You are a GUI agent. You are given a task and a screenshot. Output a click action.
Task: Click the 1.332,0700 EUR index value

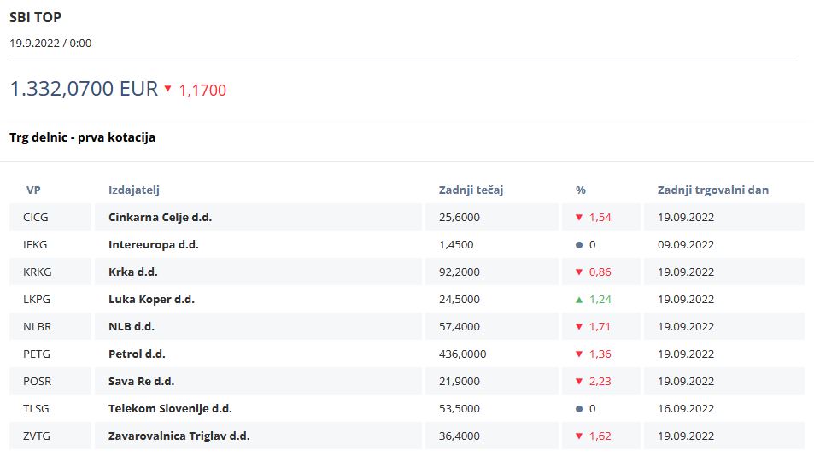[x=84, y=89]
